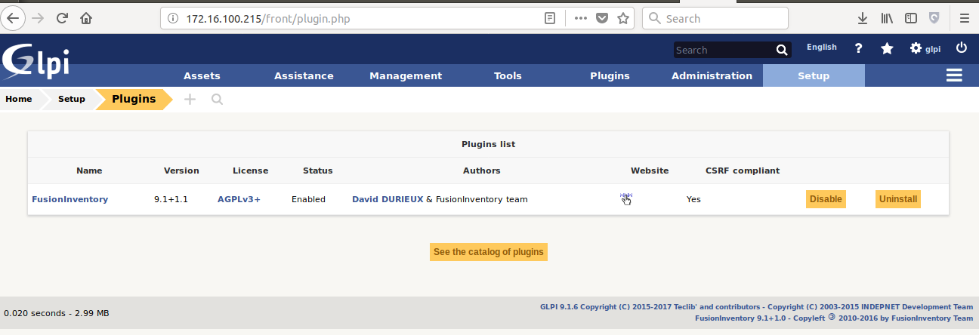979x335 pixels.
Task: Open the Assets menu
Action: tap(202, 75)
